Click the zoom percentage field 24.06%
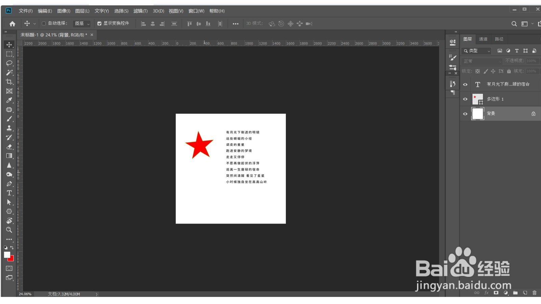Image resolution: width=541 pixels, height=304 pixels. [25, 294]
